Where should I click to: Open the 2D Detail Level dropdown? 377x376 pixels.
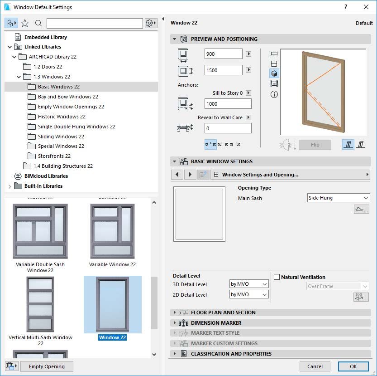tap(248, 294)
